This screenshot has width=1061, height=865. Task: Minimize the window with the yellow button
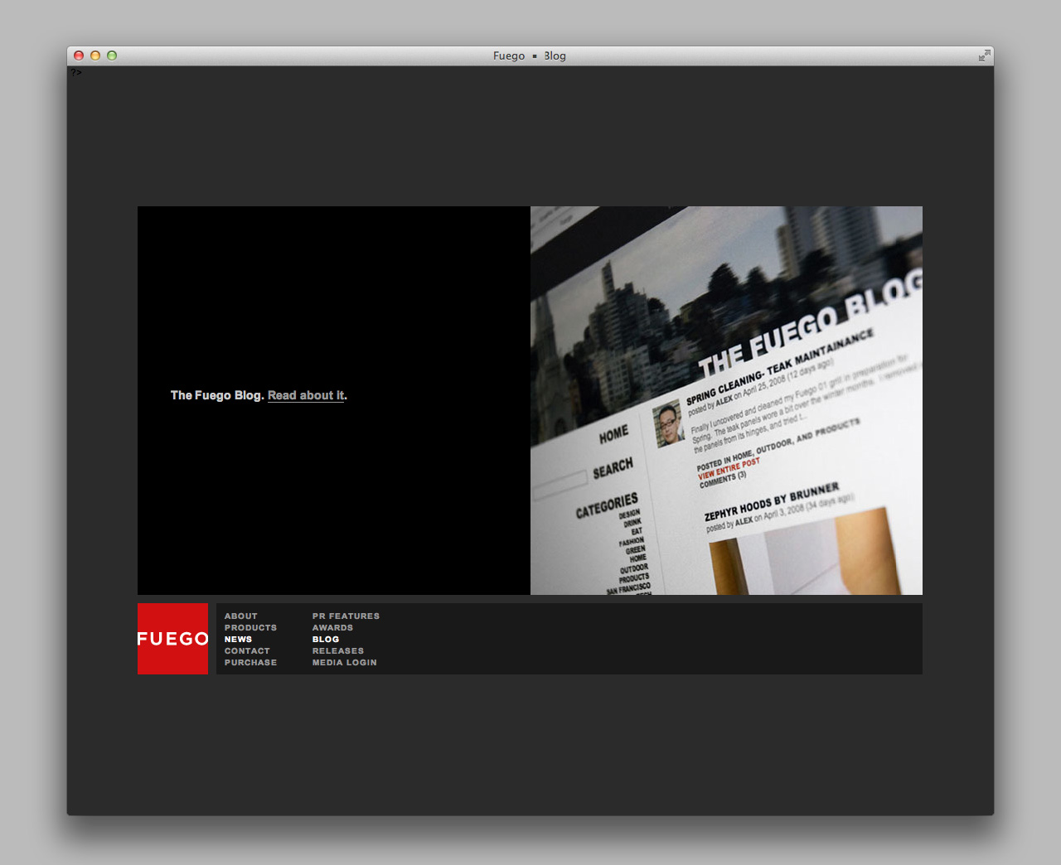[x=95, y=56]
